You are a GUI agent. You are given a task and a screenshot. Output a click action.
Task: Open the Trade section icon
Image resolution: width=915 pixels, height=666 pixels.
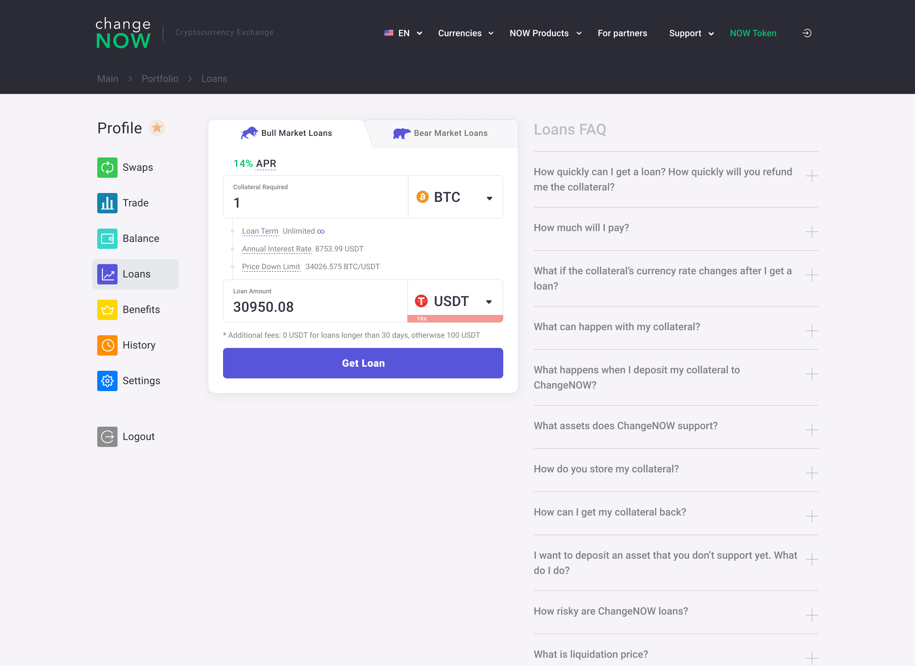tap(107, 203)
